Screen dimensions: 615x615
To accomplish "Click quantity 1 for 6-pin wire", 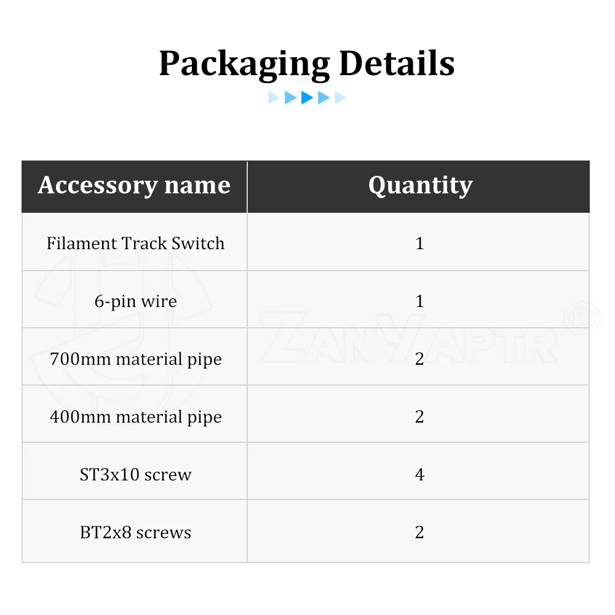I will (x=419, y=301).
